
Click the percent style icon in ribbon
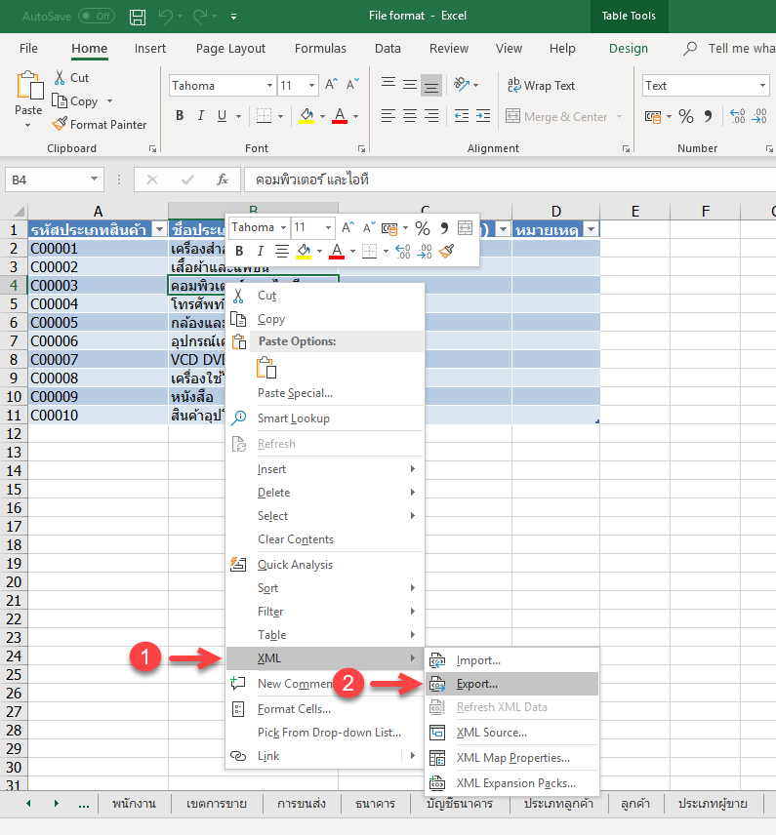pos(686,116)
